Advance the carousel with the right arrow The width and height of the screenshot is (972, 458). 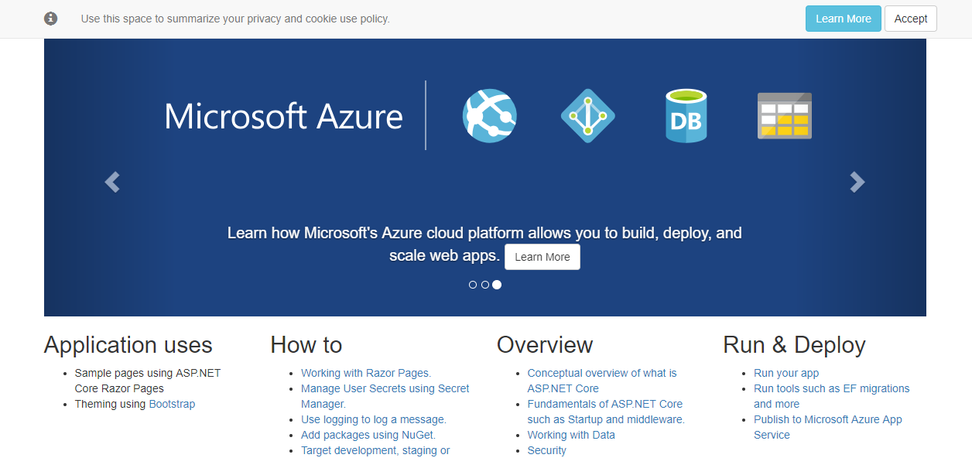(857, 182)
